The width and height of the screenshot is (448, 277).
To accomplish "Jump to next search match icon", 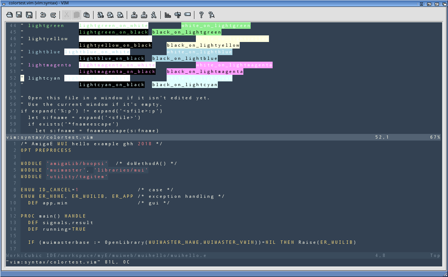I will coord(110,15).
